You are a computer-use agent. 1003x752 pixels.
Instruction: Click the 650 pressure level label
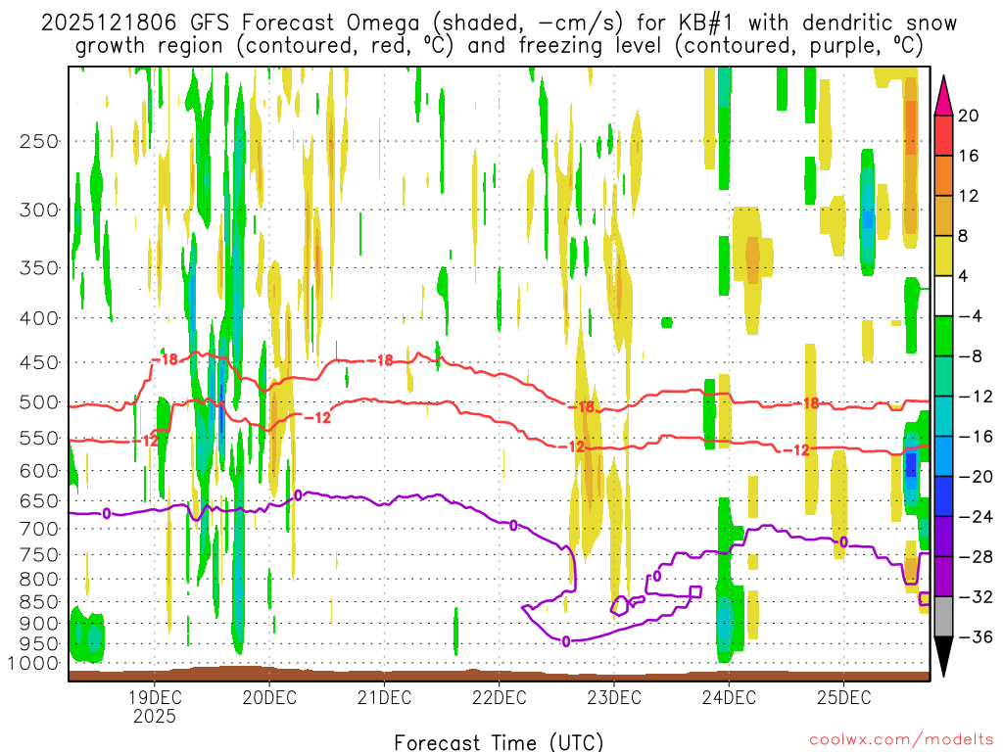pos(39,500)
